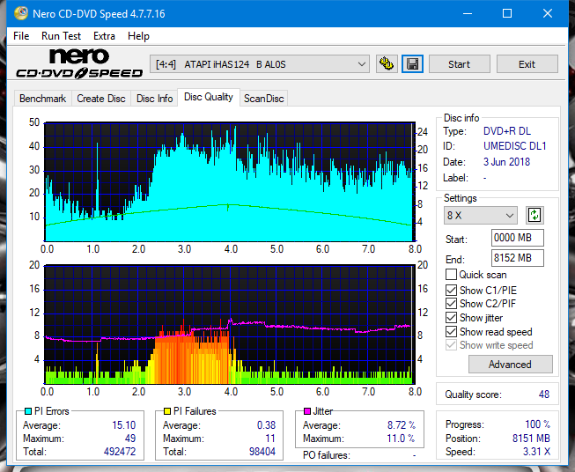Click the disabled Show write speed checkbox
This screenshot has width=575, height=472.
point(451,345)
